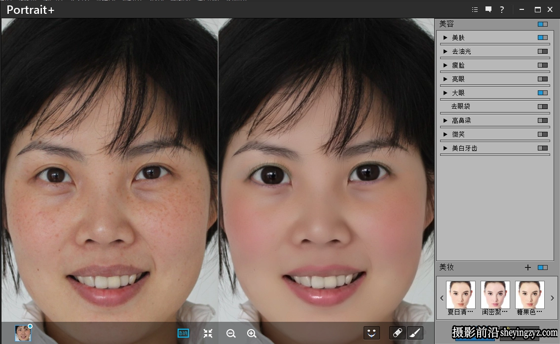This screenshot has width=560, height=344.
Task: Open the list menu icon in title bar
Action: point(475,10)
